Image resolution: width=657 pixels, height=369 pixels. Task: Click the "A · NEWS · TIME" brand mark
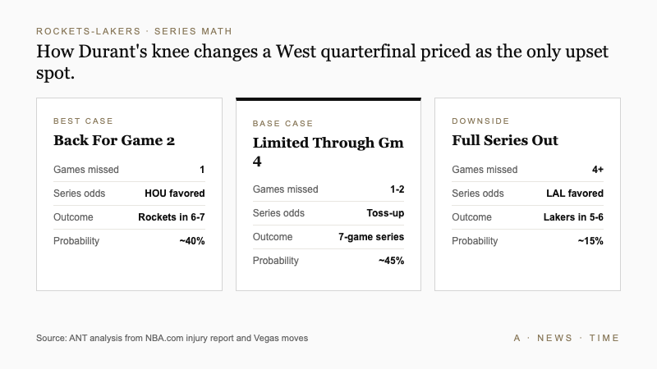click(x=566, y=338)
